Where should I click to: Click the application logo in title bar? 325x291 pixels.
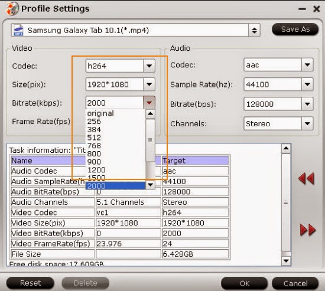coord(12,8)
